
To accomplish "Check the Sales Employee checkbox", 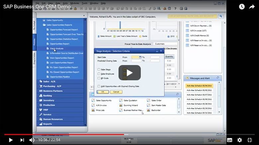I will 99,74.
